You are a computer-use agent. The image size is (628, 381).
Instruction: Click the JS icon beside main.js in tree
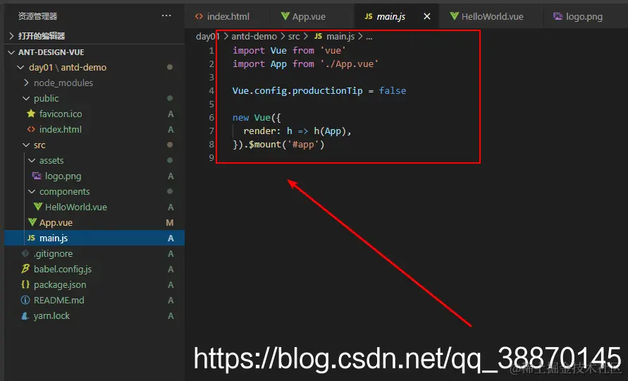(x=31, y=238)
